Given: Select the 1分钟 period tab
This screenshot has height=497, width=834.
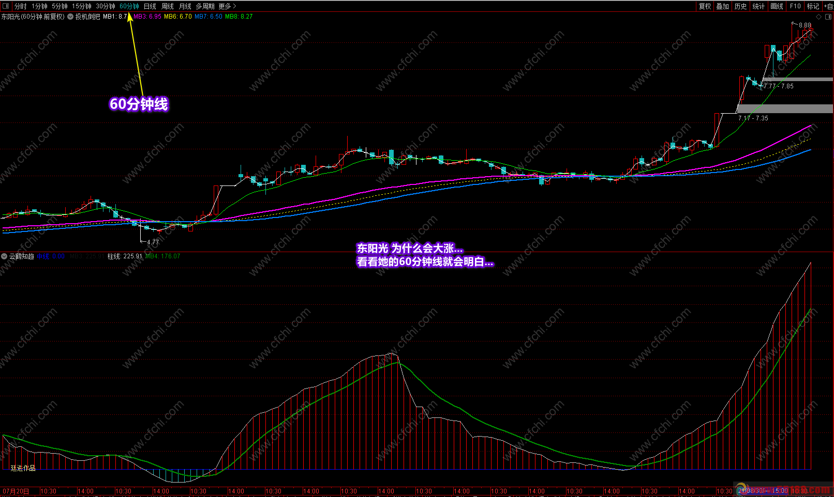Looking at the screenshot, I should click(x=39, y=6).
